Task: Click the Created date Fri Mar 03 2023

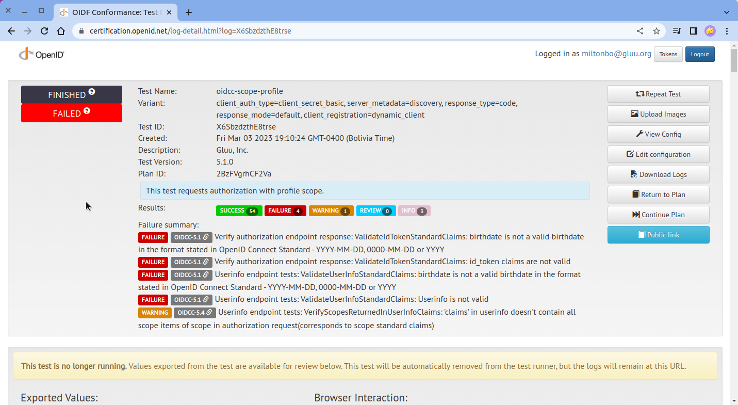Action: pyautogui.click(x=305, y=138)
